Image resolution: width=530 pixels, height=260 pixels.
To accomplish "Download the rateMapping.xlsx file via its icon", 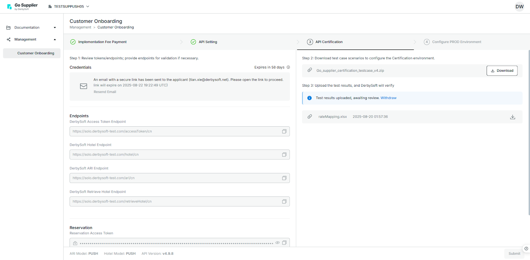I will pos(512,117).
